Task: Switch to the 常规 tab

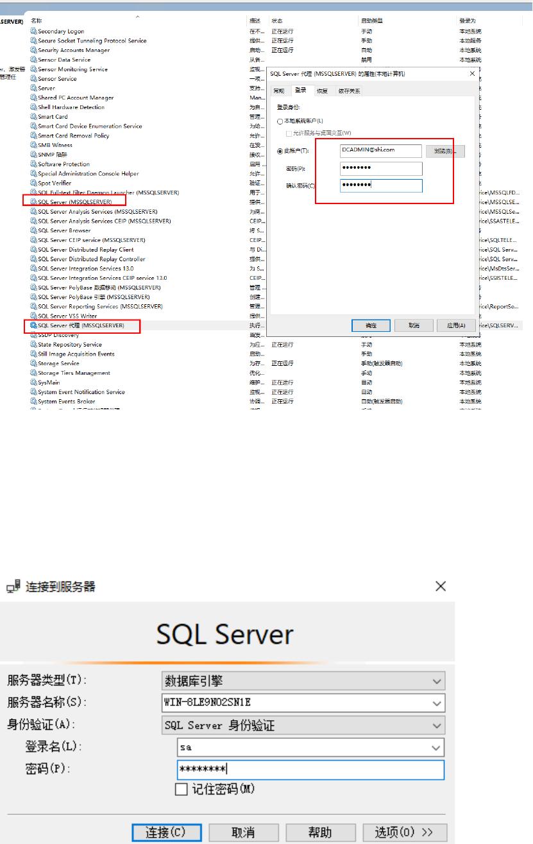Action: (278, 91)
